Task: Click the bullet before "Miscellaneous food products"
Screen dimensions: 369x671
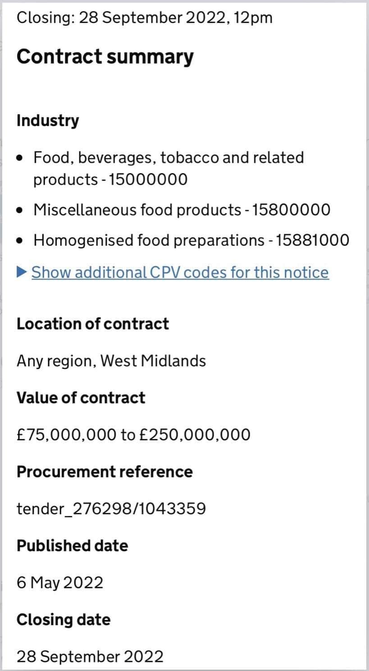Action: [x=19, y=210]
